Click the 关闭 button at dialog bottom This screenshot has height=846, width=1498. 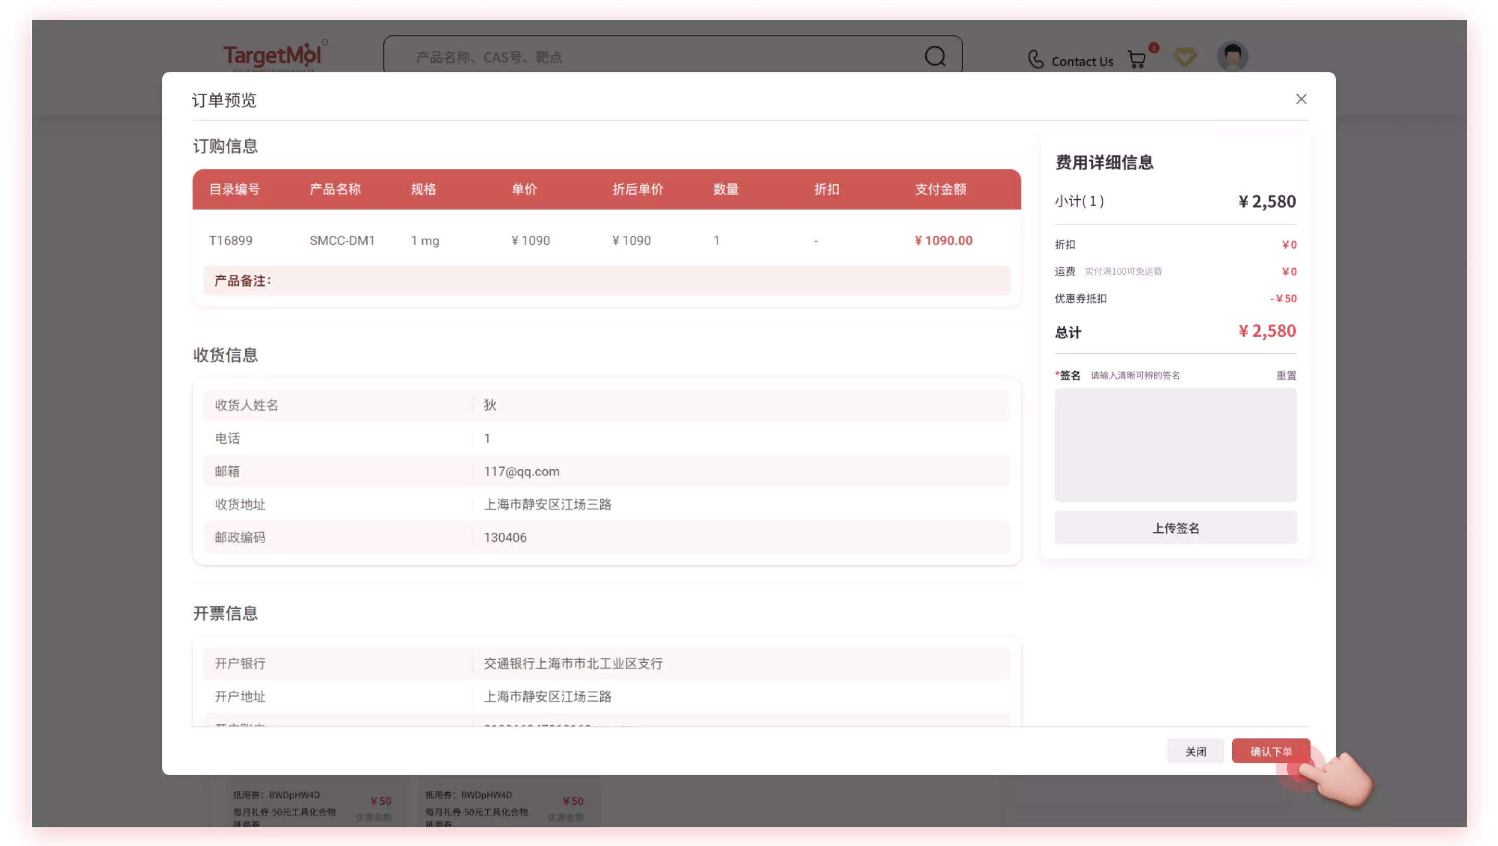coord(1196,751)
